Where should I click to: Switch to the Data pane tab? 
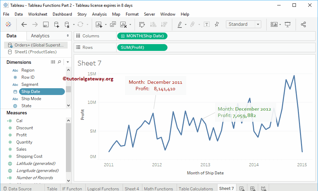(11, 36)
